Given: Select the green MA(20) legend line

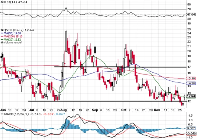Looking at the screenshot, I should 2,39.
